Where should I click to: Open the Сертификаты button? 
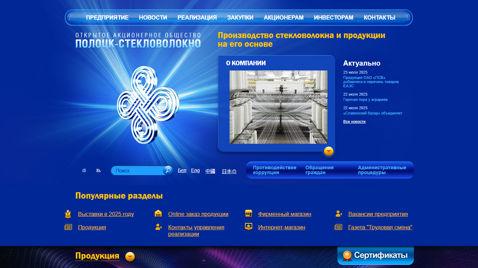tap(375, 256)
